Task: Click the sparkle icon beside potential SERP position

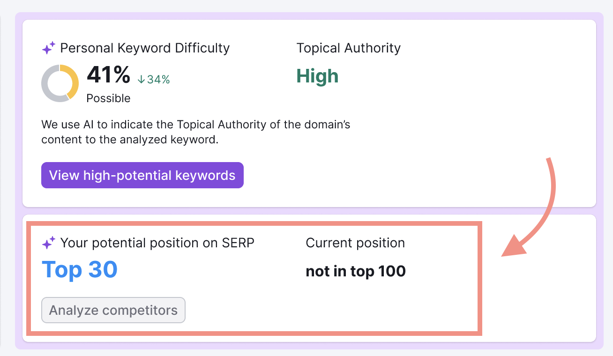Action: 49,243
